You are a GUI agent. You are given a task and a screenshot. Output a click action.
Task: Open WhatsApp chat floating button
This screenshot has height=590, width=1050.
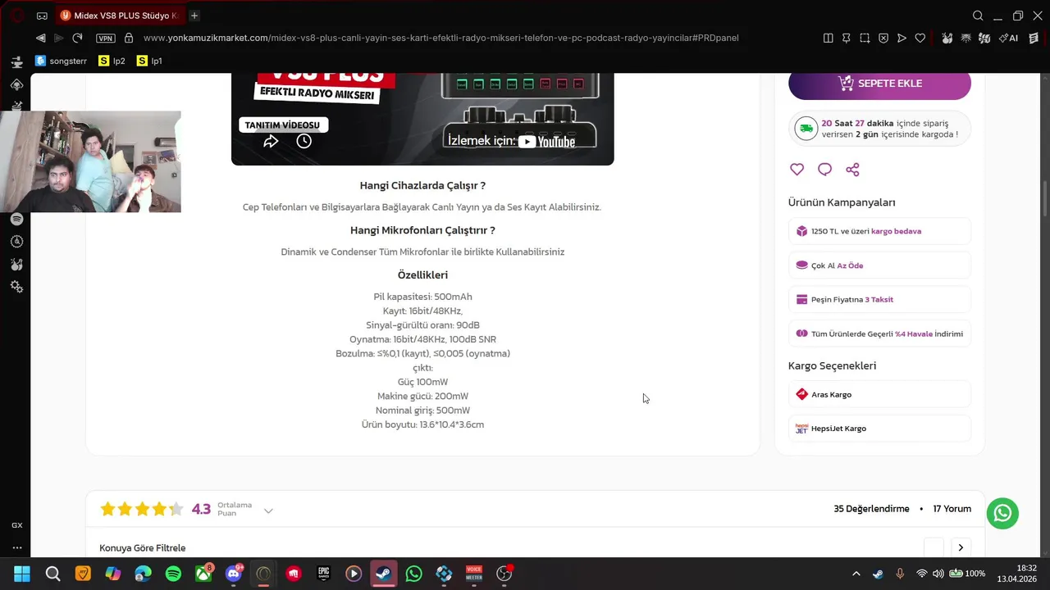point(1002,513)
